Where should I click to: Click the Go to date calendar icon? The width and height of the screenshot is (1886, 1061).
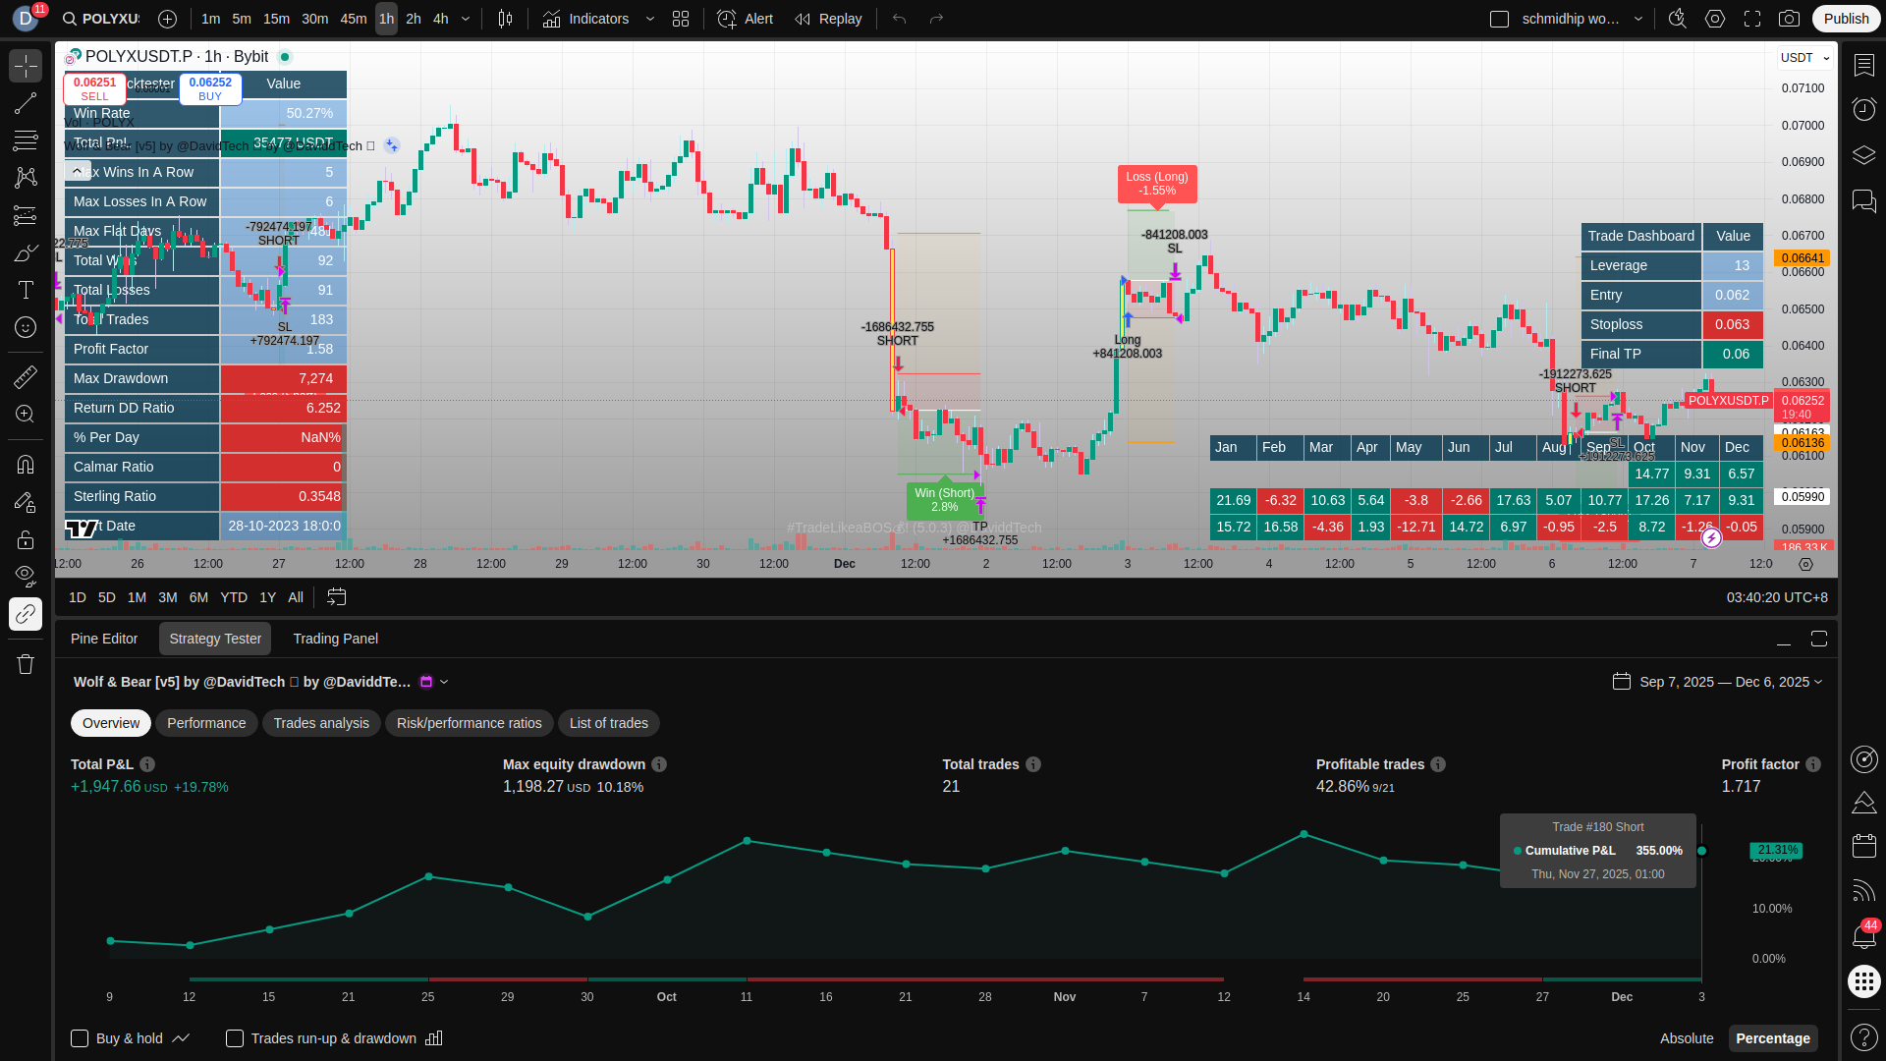click(x=337, y=597)
